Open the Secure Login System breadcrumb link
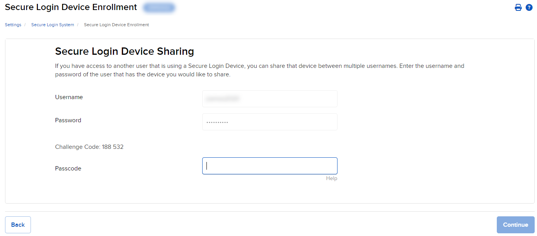The height and width of the screenshot is (236, 537). click(x=53, y=24)
